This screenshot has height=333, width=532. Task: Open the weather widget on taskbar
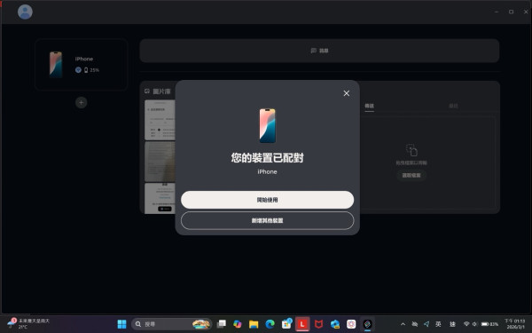coord(29,324)
